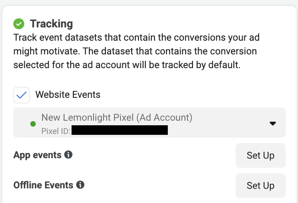Click the green checkmark icon beside Tracking
The image size is (298, 203).
[19, 23]
